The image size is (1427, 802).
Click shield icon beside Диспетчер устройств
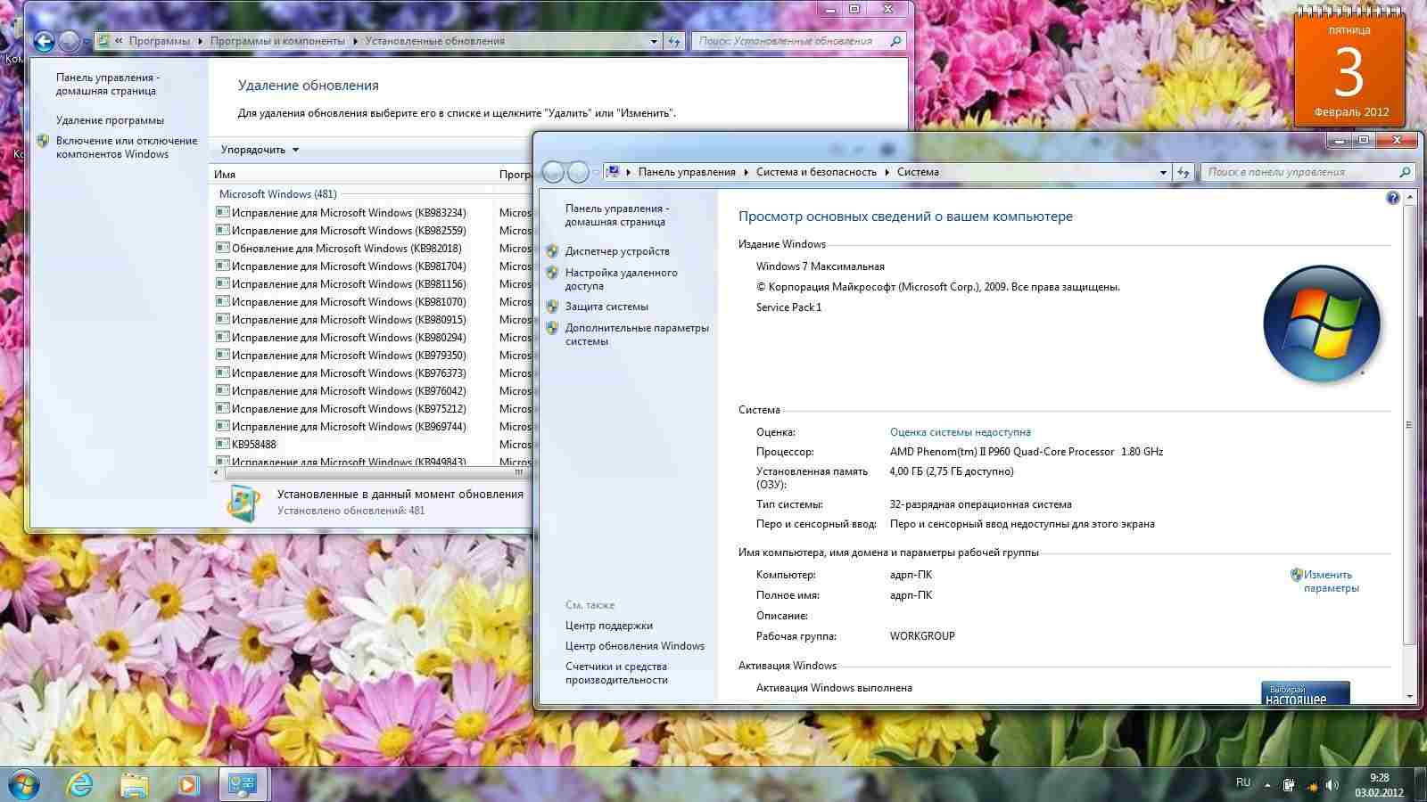point(552,251)
